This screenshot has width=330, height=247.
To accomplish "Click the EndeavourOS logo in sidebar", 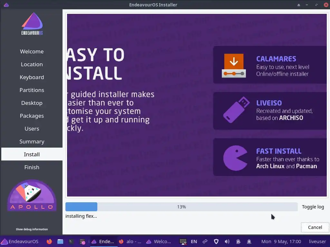I will [x=32, y=23].
